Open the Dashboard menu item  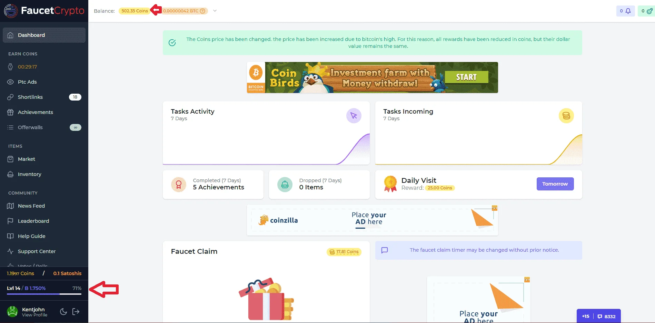[44, 35]
